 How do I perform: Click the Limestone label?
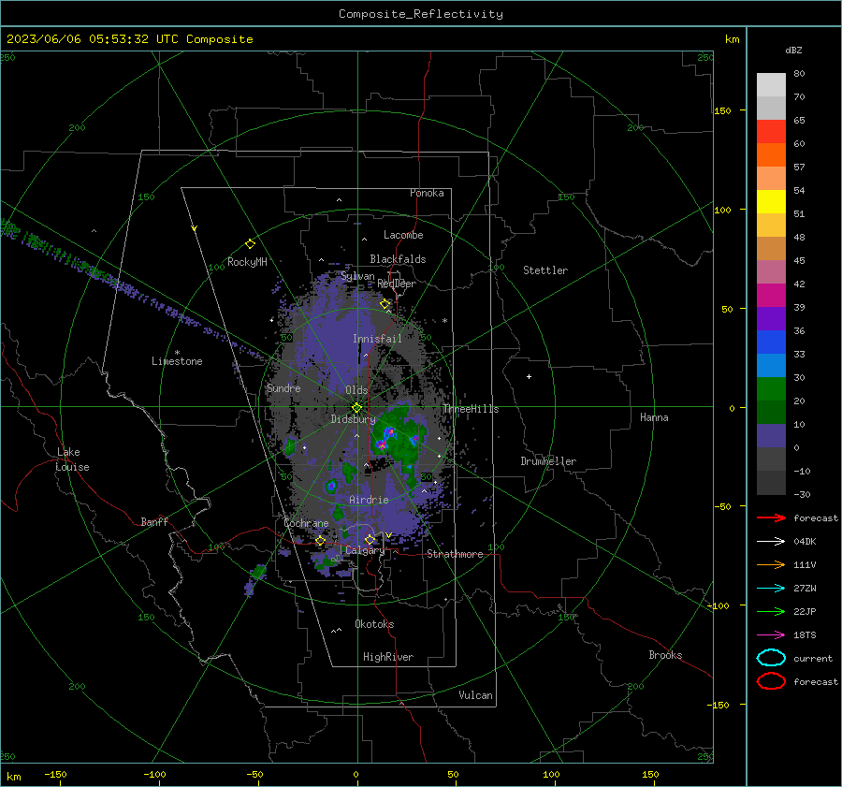(x=177, y=361)
